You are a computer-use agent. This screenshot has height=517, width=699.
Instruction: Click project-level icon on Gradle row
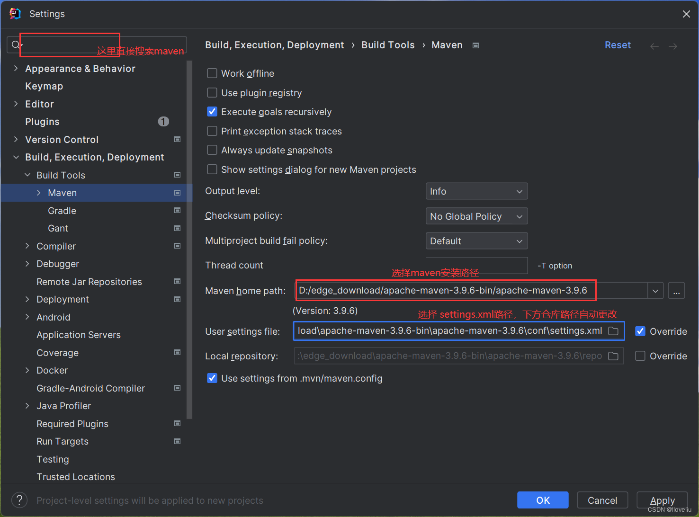(178, 210)
